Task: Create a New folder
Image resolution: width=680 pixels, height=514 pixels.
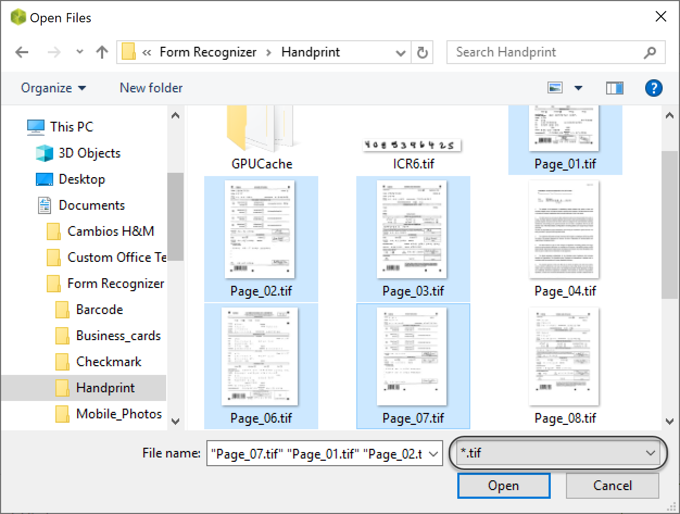Action: tap(151, 88)
